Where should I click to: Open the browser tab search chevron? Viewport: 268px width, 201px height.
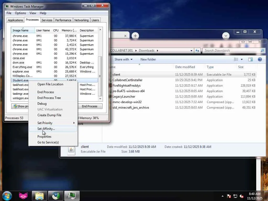[226, 36]
